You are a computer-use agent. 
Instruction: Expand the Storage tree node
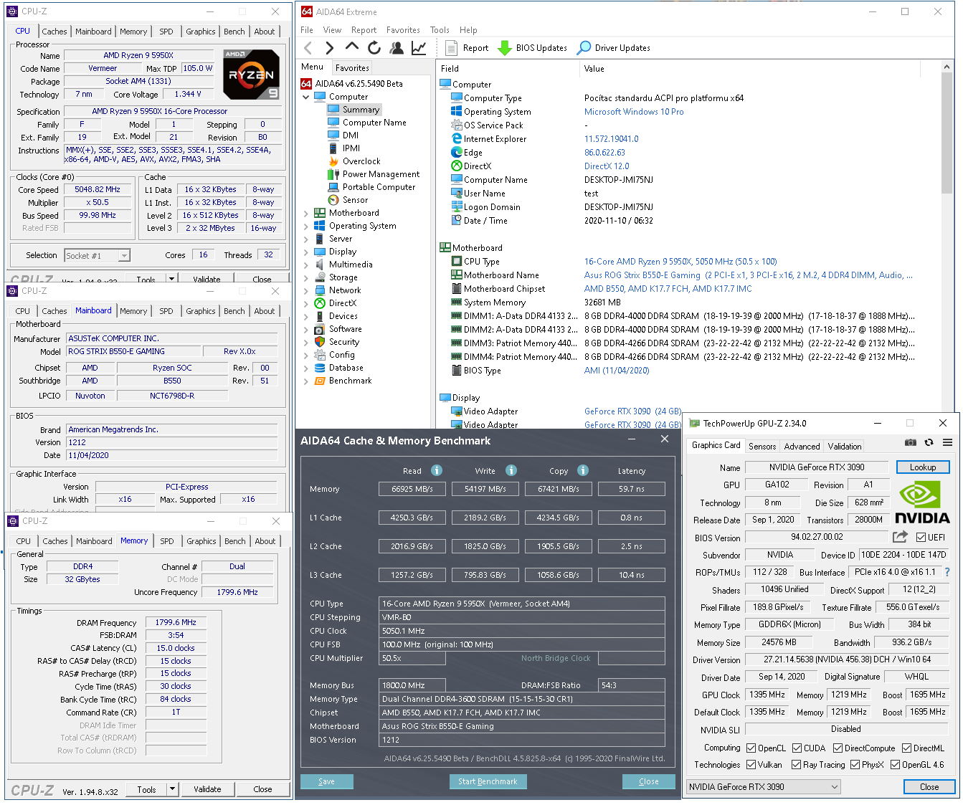click(306, 277)
